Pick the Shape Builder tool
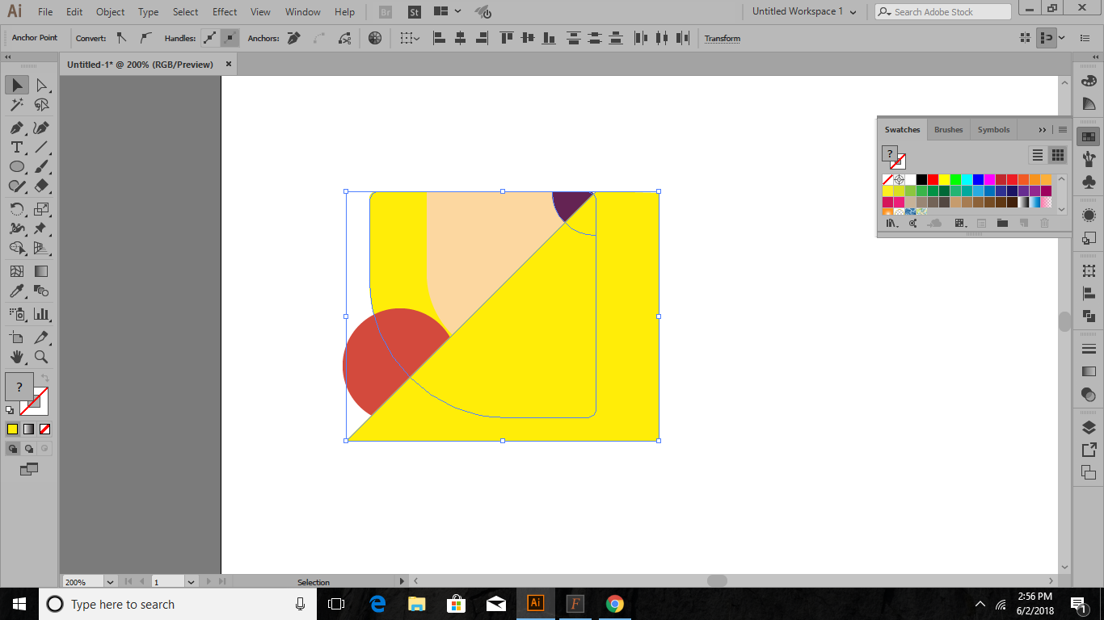Viewport: 1104px width, 620px height. (x=16, y=248)
